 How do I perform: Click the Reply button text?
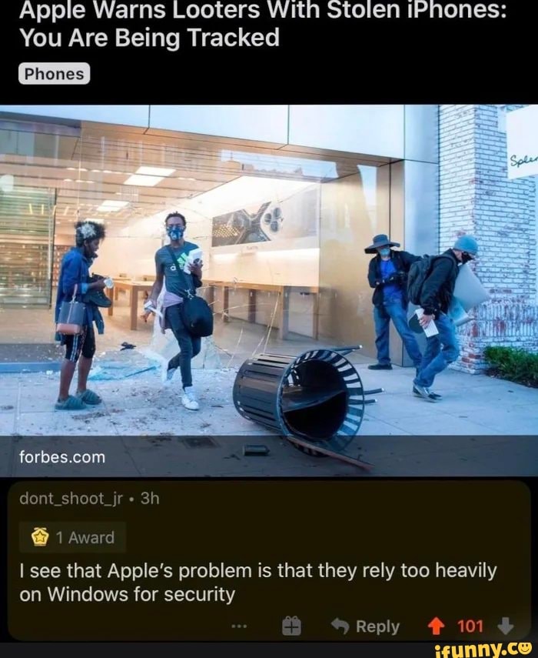tap(377, 626)
